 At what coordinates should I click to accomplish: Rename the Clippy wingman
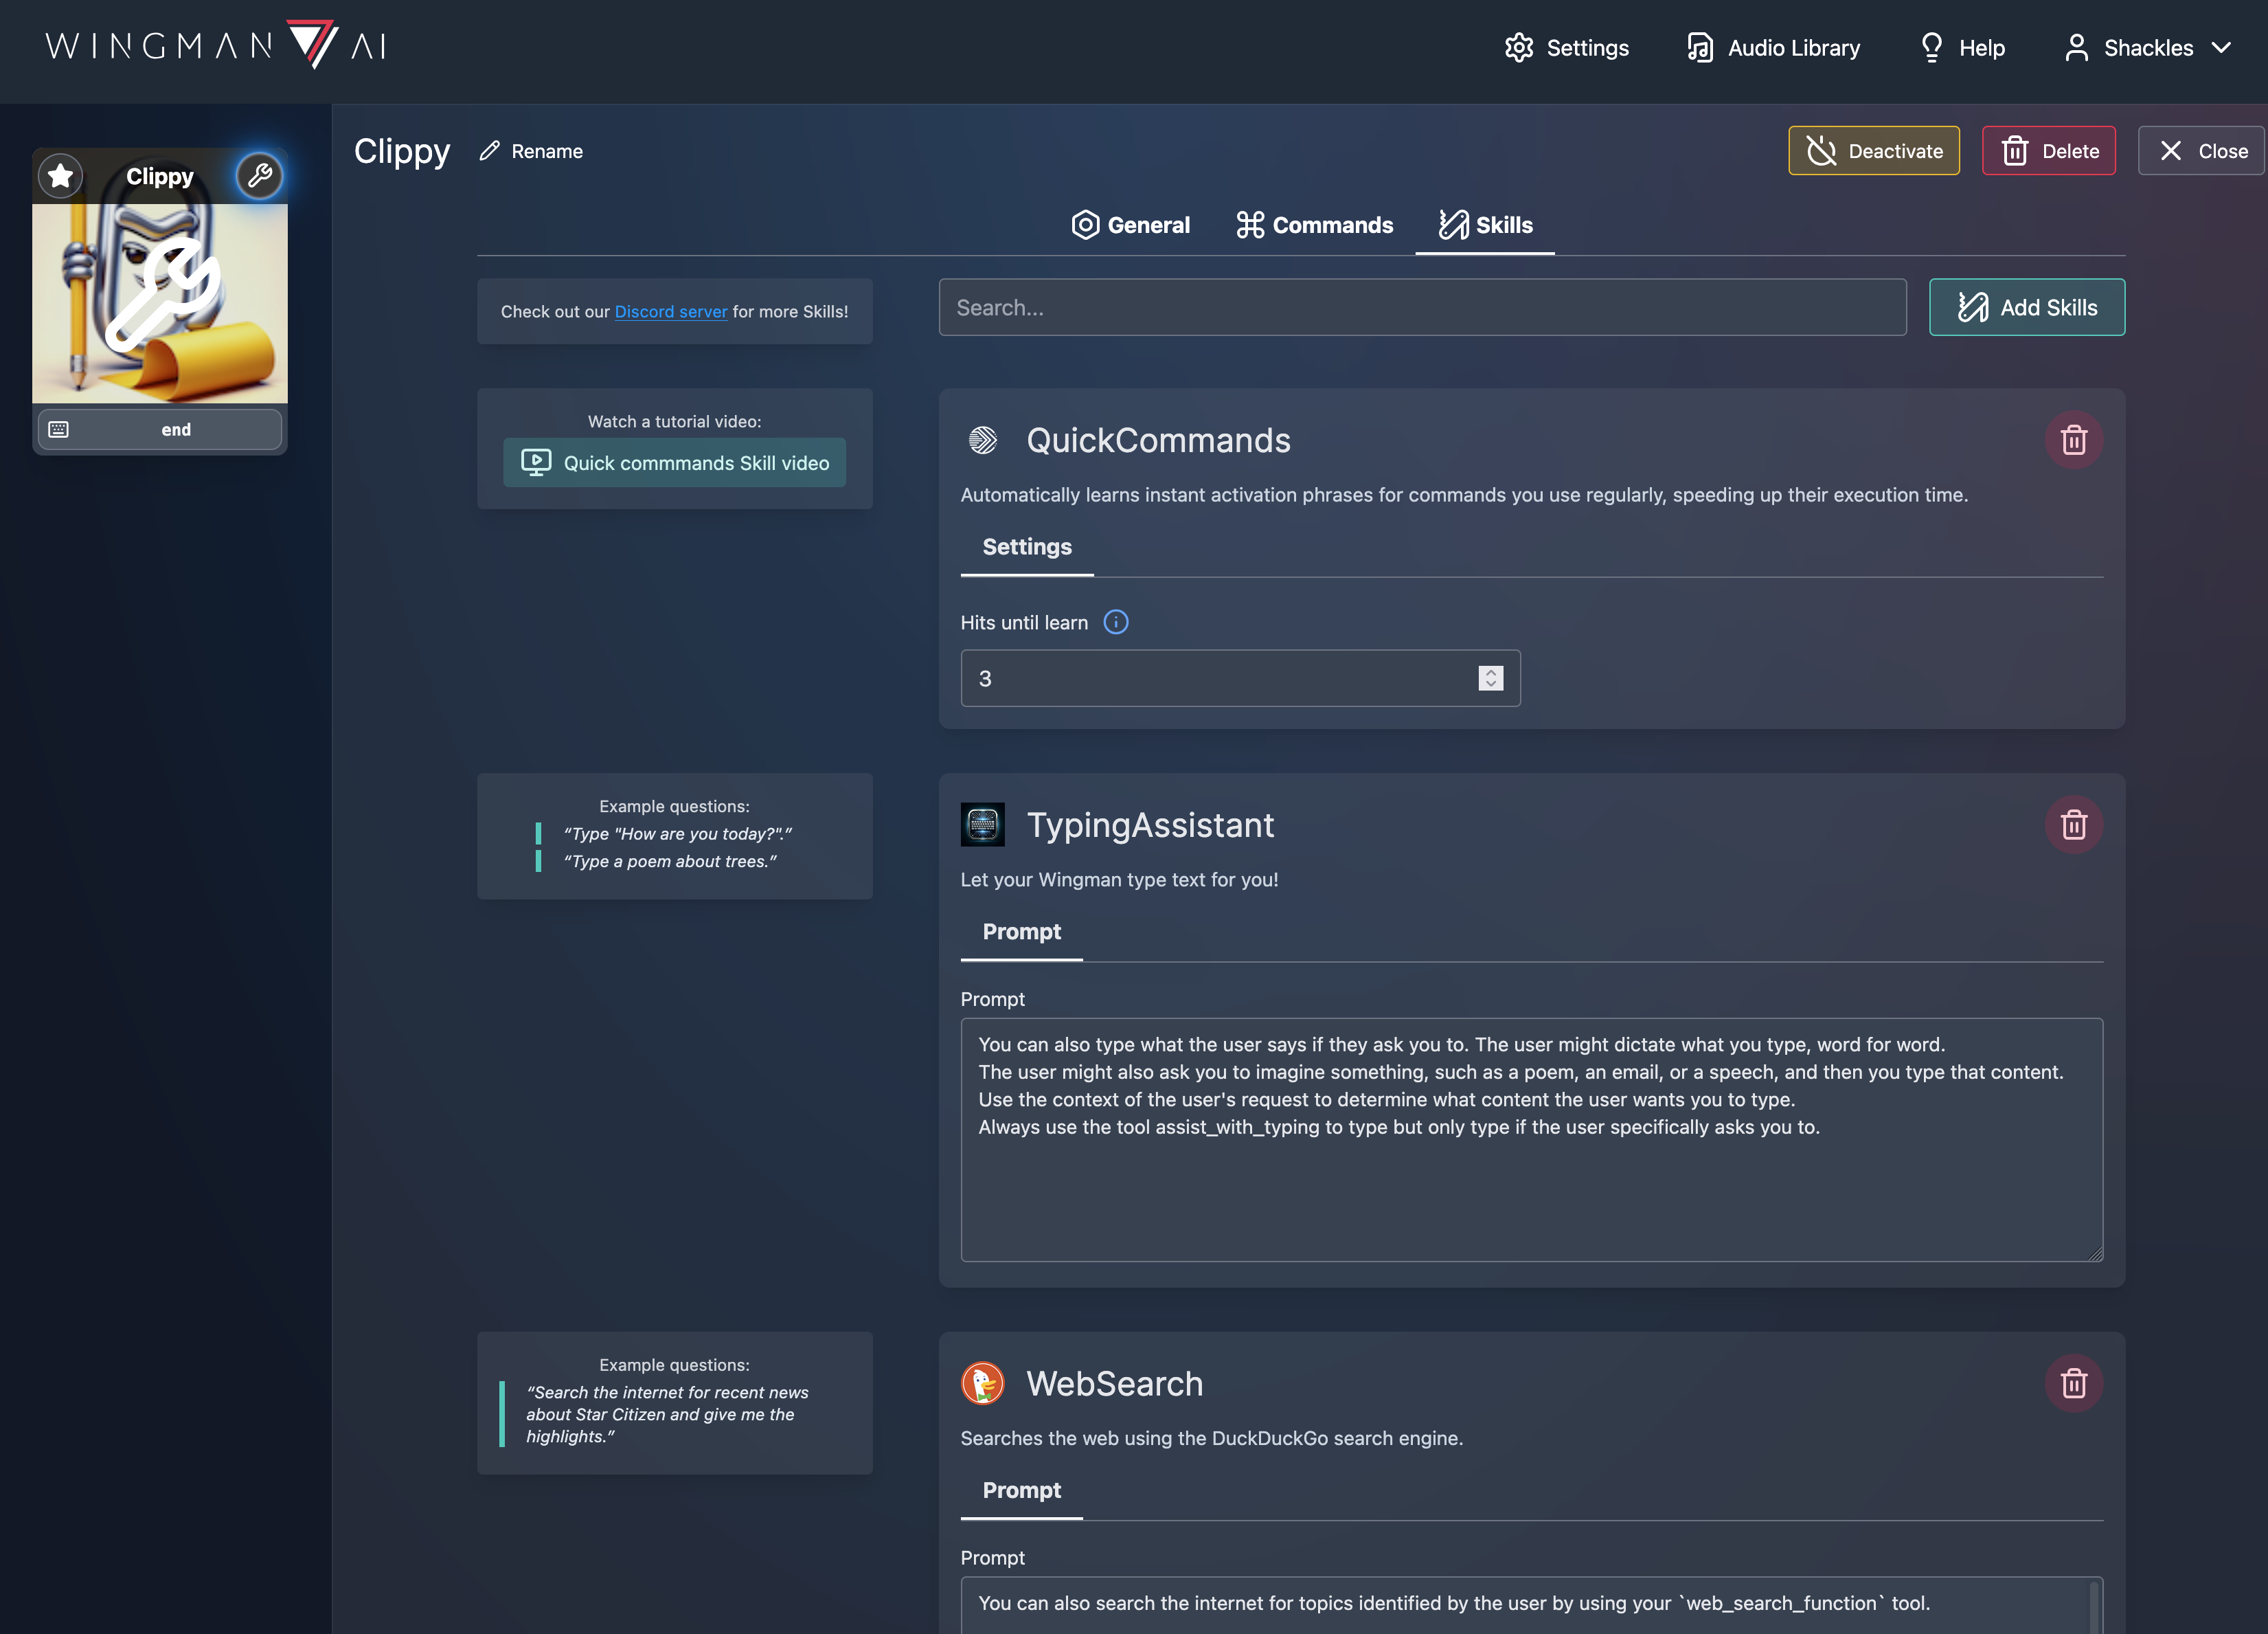coord(530,151)
